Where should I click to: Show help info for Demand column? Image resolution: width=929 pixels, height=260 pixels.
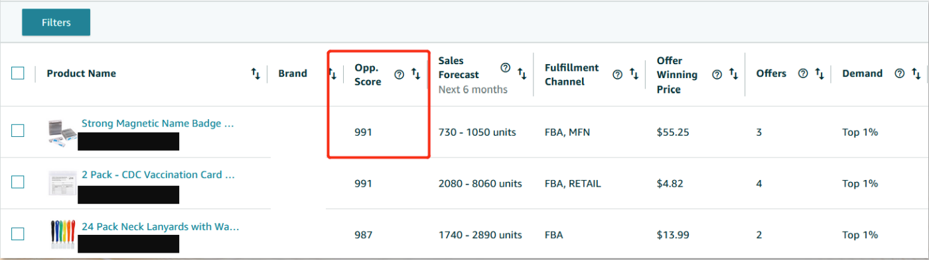point(899,73)
